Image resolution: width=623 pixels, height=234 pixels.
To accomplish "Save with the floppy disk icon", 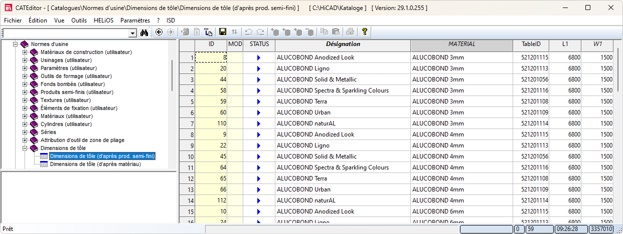I will pos(223,32).
